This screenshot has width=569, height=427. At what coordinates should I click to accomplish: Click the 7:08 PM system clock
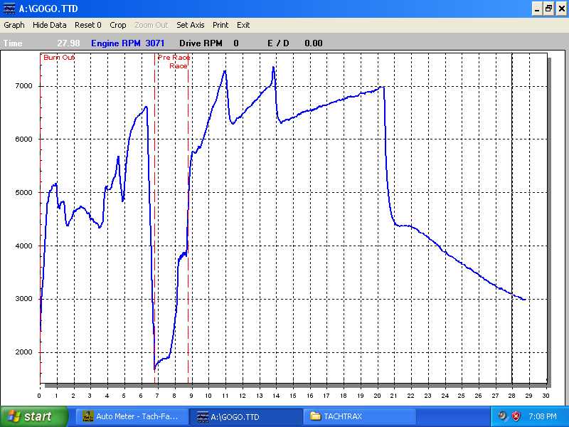[543, 416]
